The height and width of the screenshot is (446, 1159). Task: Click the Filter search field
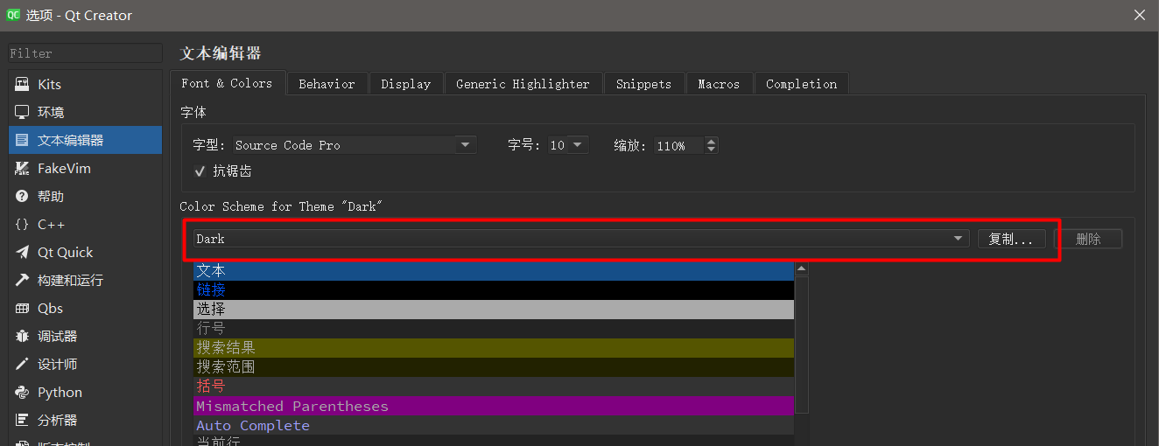point(85,53)
